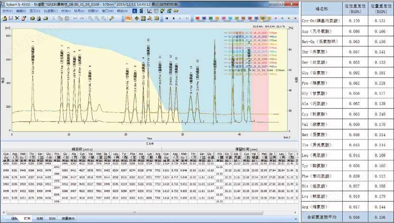This screenshot has height=223, width=394.
Task: Go to next chromatogram arrow
Action: [180, 19]
